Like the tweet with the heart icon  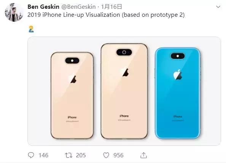coord(106,155)
